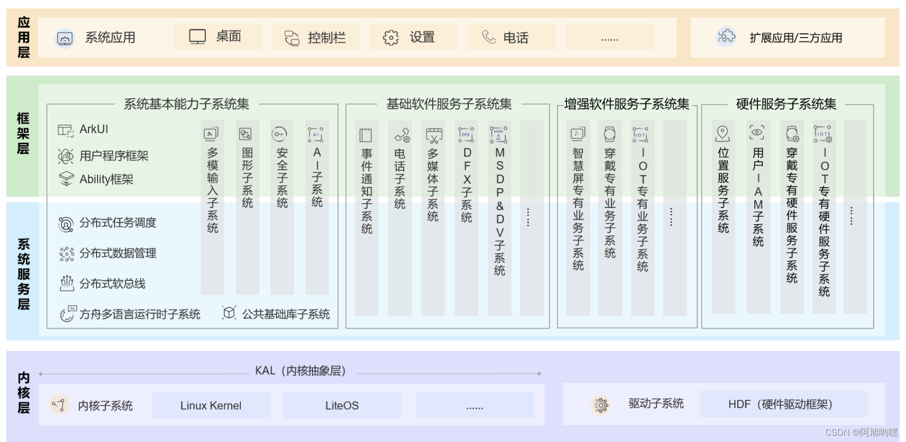This screenshot has width=906, height=442.
Task: Click the HDF（硬件驱动框架）box
Action: click(783, 404)
